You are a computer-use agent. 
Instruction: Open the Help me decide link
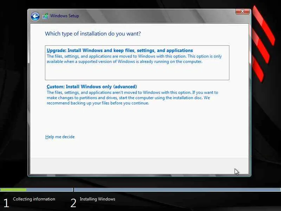click(60, 137)
